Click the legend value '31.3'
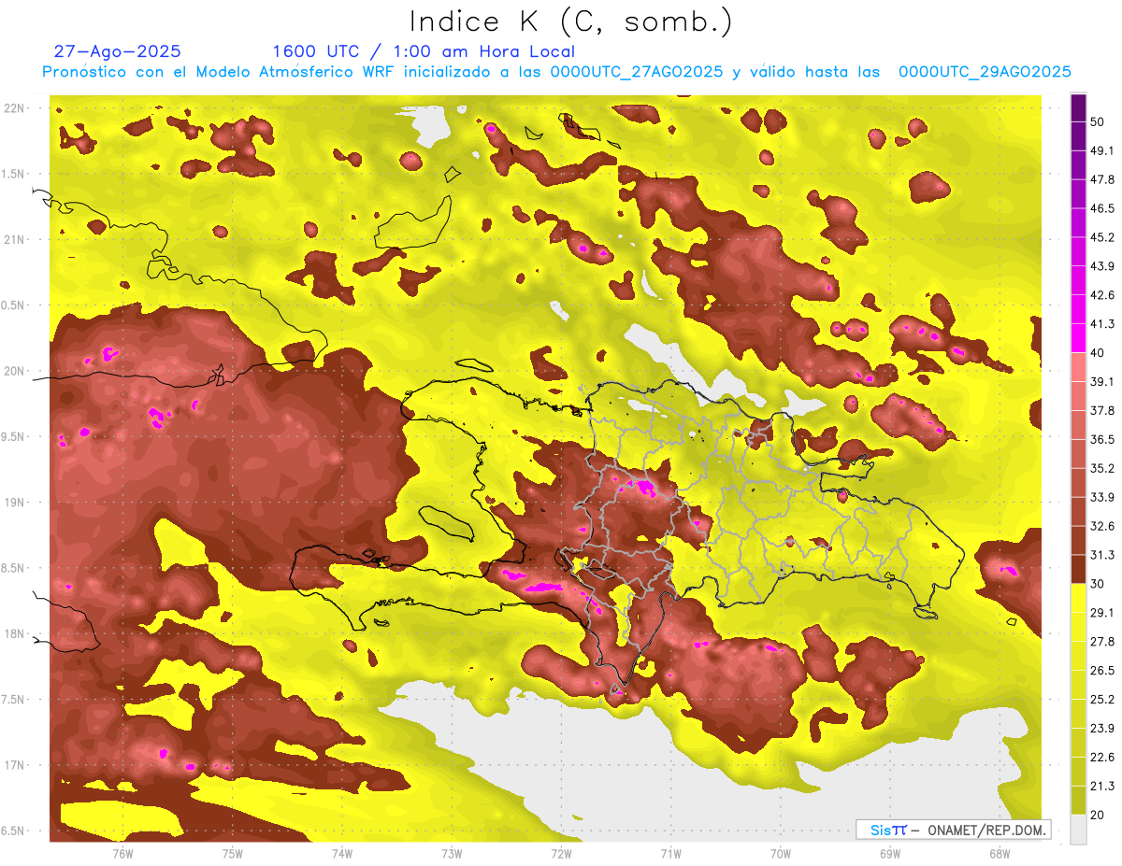The height and width of the screenshot is (866, 1122). pyautogui.click(x=1102, y=555)
